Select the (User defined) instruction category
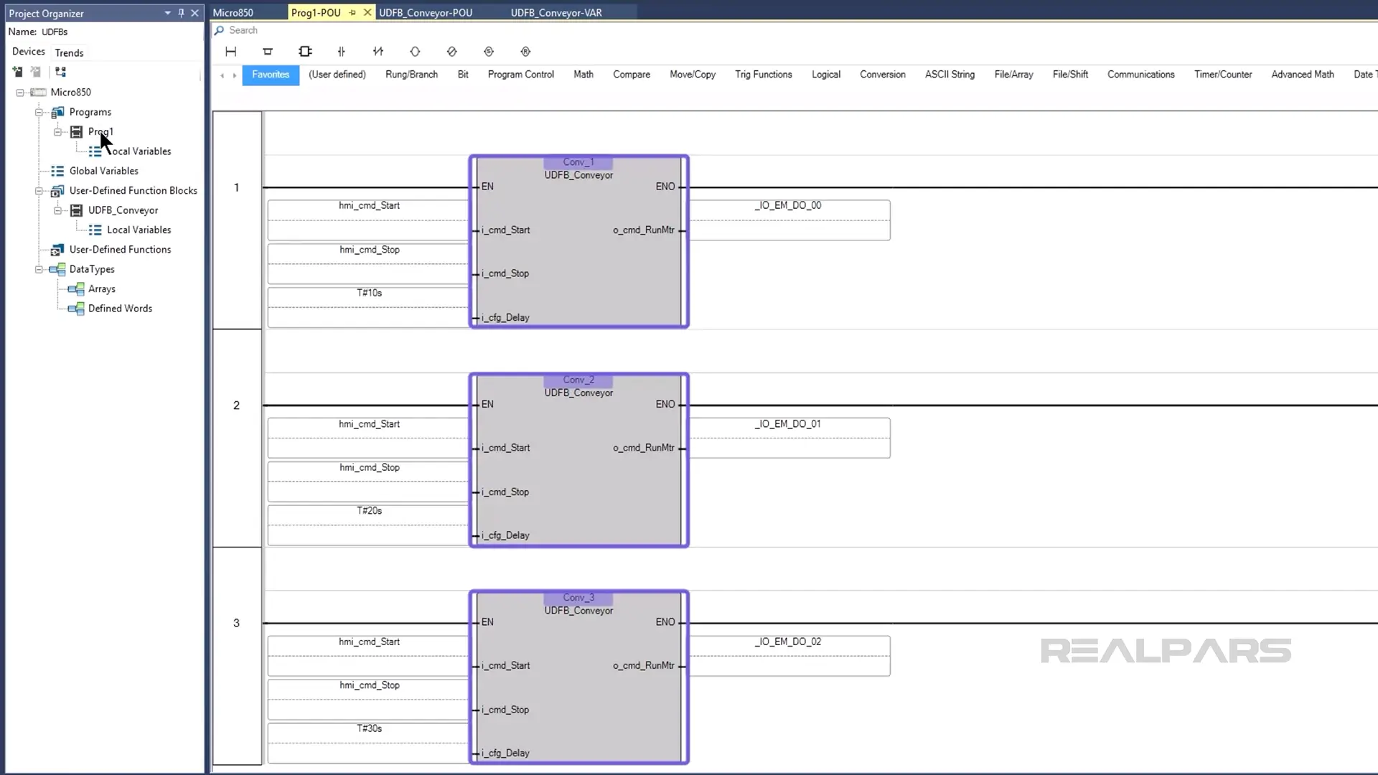 337,75
